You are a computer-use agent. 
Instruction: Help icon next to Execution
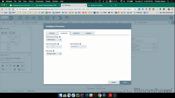[x=54, y=51]
